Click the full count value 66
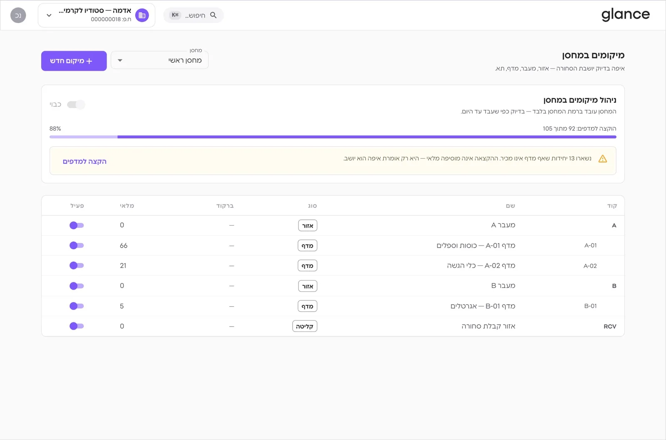Image resolution: width=666 pixels, height=440 pixels. pyautogui.click(x=124, y=246)
